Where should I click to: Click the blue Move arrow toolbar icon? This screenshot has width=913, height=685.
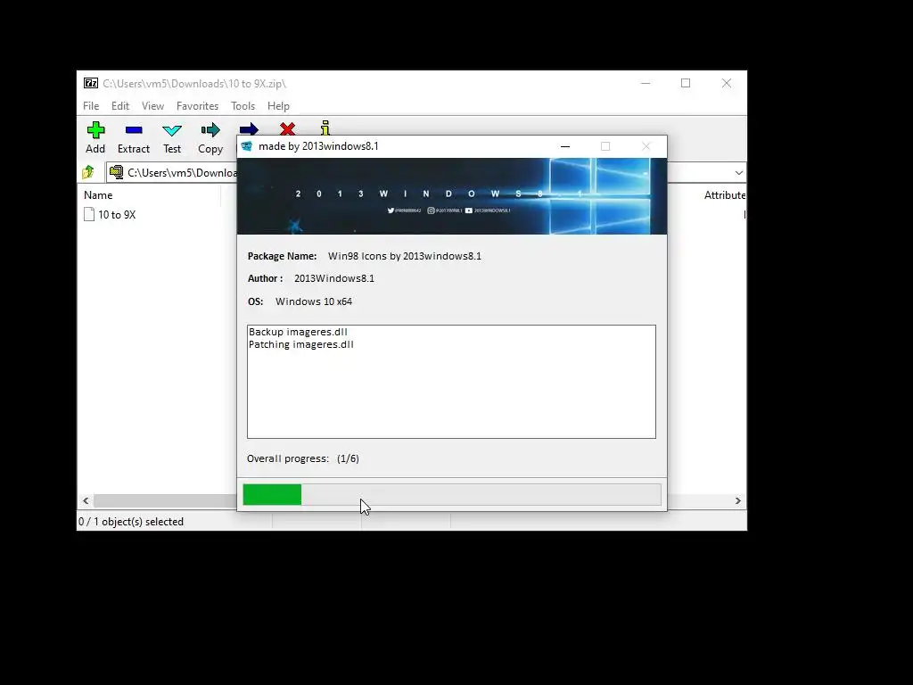249,128
